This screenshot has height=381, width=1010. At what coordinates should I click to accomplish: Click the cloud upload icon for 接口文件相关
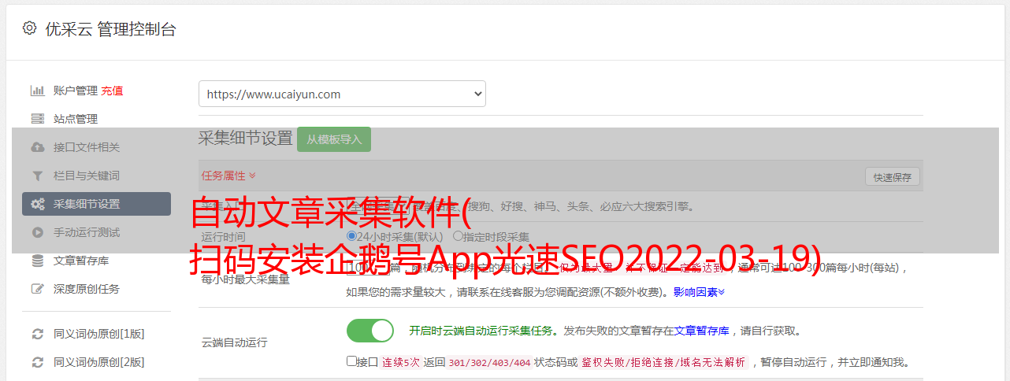click(37, 147)
